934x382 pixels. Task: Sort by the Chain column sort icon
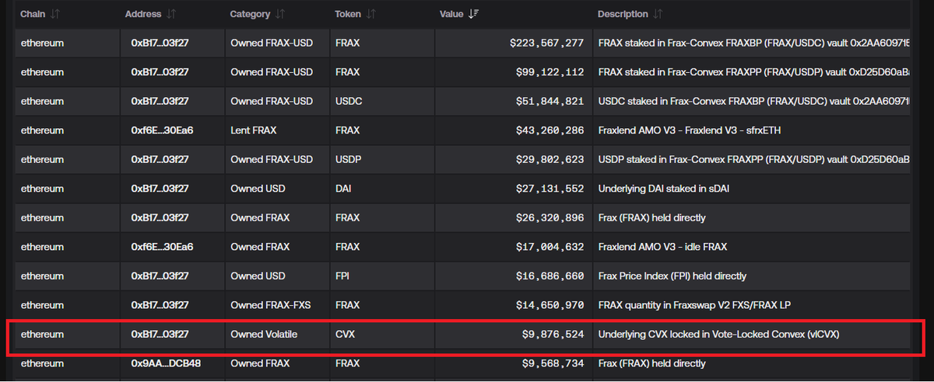click(x=55, y=14)
